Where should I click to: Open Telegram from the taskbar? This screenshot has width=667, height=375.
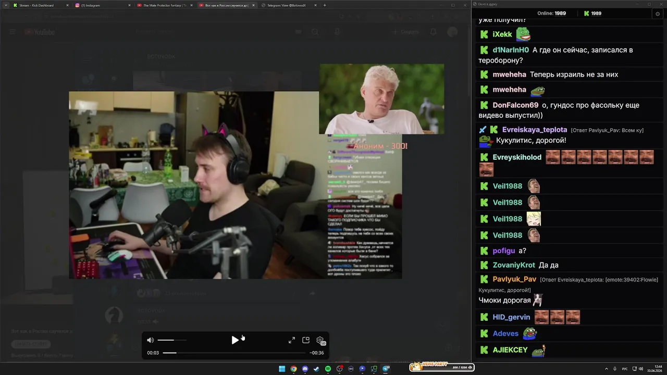point(386,369)
